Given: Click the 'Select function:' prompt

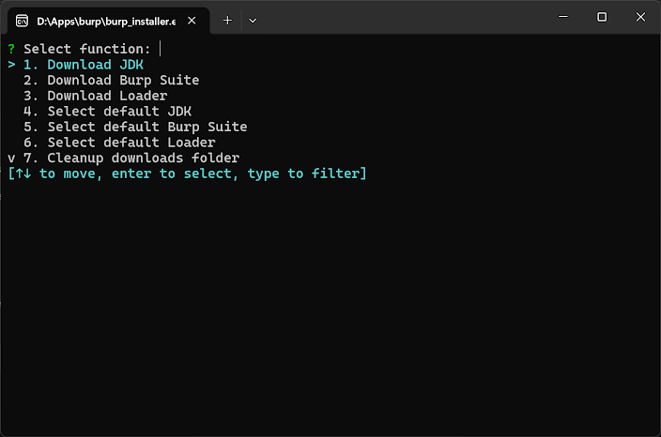Looking at the screenshot, I should coord(86,49).
